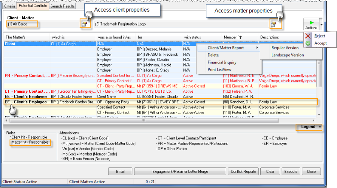Click horizontal scrollbar left arrow

[x=6, y=121]
